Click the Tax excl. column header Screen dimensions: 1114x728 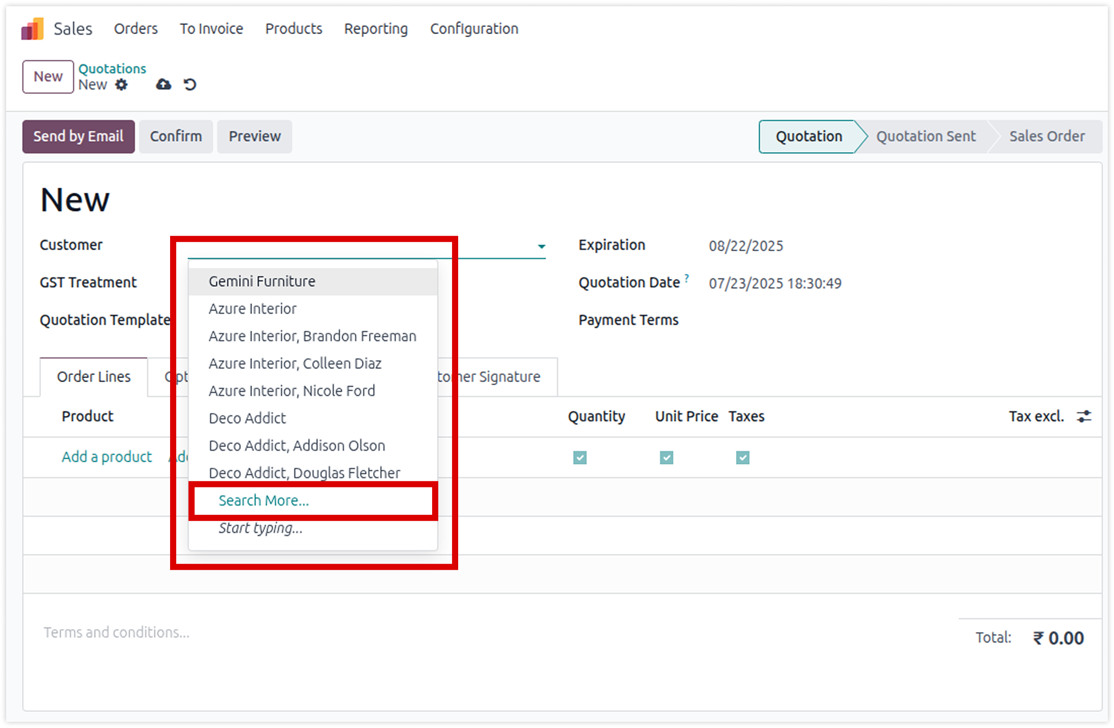click(1036, 416)
